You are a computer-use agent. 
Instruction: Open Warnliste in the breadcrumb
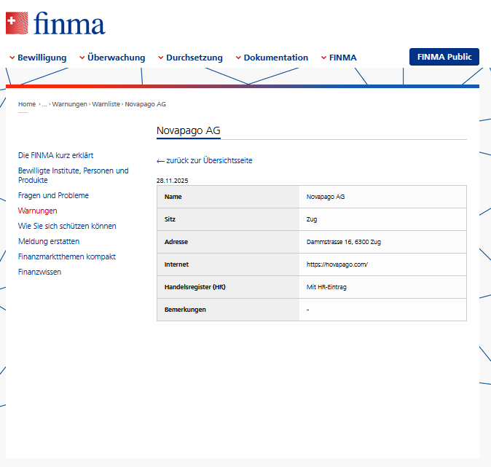tap(106, 104)
